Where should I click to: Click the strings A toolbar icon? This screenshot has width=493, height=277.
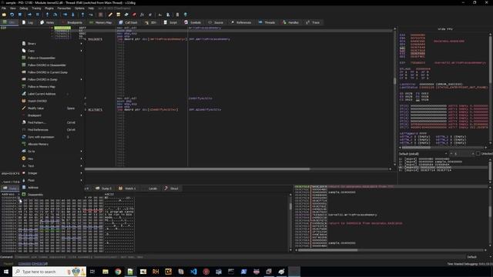coord(160,15)
